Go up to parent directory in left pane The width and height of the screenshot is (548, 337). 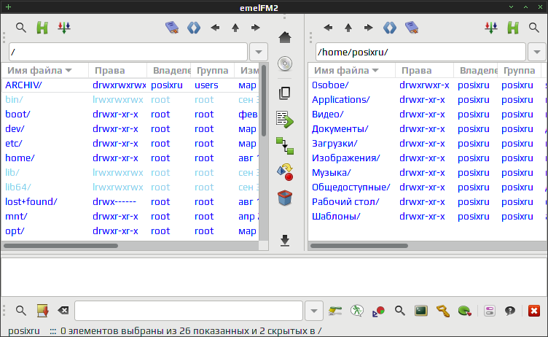[x=235, y=28]
